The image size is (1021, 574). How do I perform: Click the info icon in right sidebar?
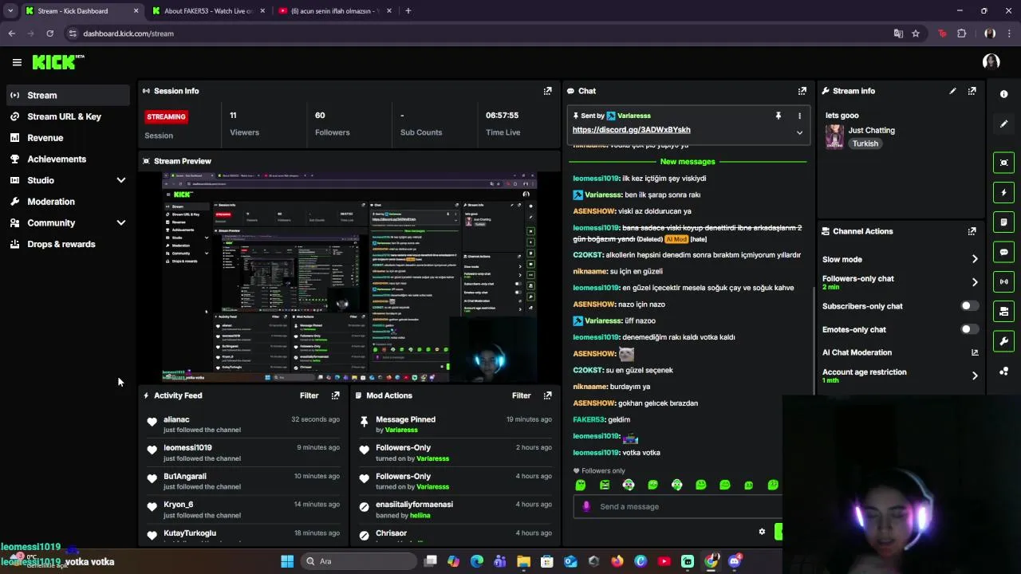[1003, 94]
